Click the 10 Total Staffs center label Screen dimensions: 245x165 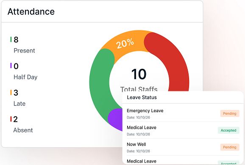(x=139, y=80)
